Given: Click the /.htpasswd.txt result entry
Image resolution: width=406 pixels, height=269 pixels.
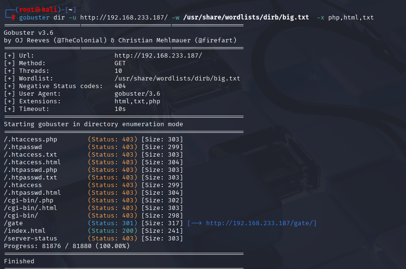Looking at the screenshot, I should tap(31, 178).
